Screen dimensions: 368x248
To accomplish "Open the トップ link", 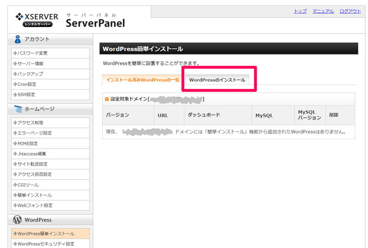I will [300, 11].
